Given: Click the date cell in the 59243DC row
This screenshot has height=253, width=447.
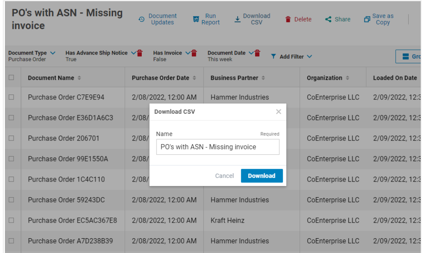Looking at the screenshot, I should coord(164,200).
